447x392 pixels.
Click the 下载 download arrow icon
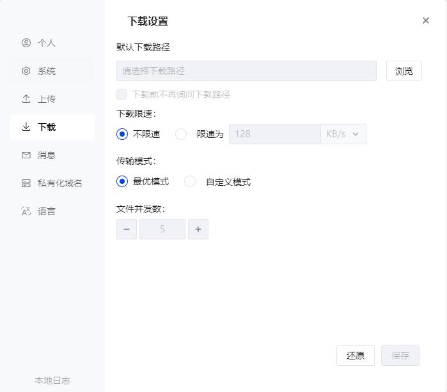coord(26,126)
